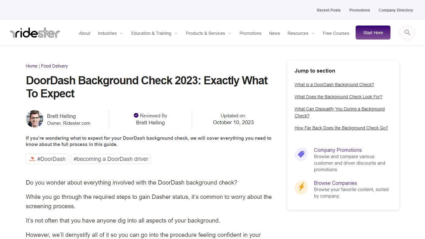The height and width of the screenshot is (239, 425).
Task: Click Brett Helling's author photo
Action: coord(35,119)
